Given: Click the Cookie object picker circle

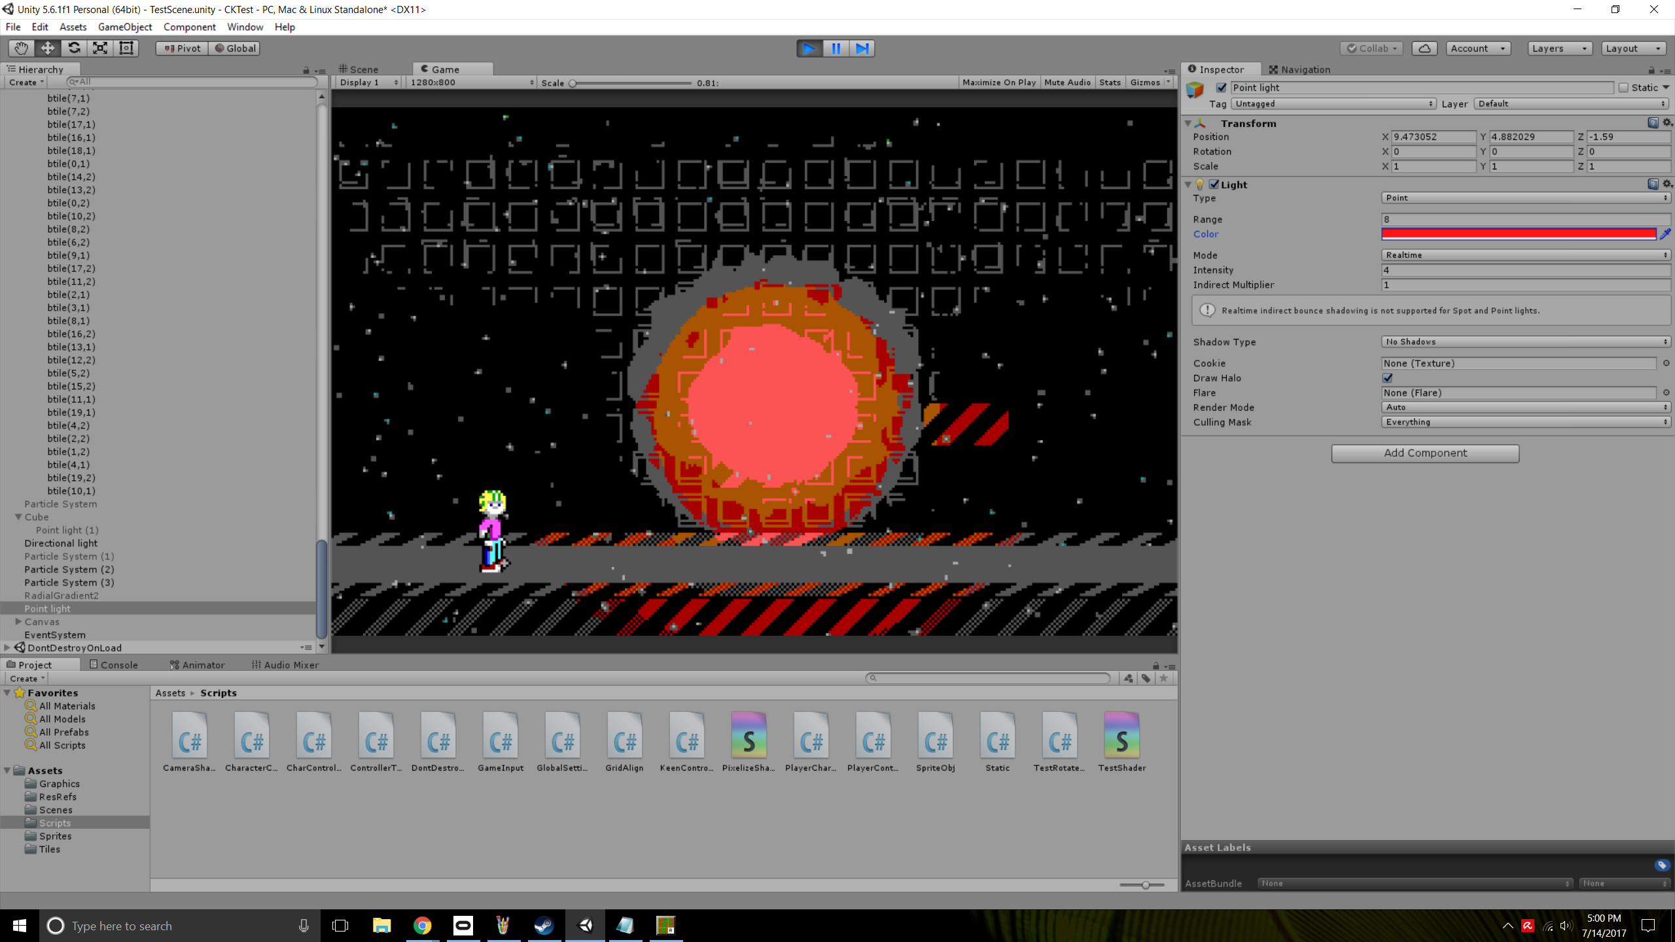Looking at the screenshot, I should point(1666,363).
